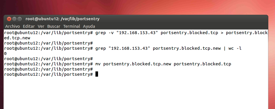This screenshot has height=109, width=275.
Task: Click the mv command word
Action: pyautogui.click(x=98, y=64)
